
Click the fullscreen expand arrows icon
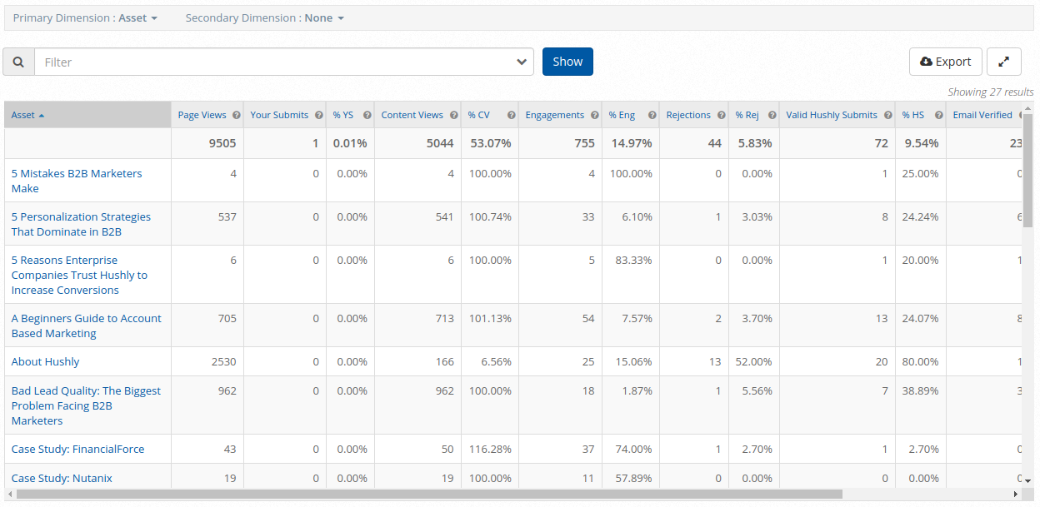[x=1004, y=62]
